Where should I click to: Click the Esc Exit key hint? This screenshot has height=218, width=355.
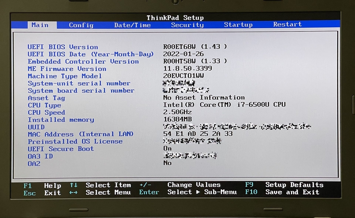42,193
